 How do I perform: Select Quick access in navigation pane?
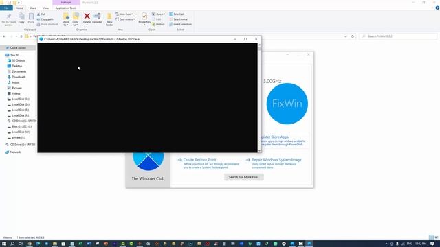coord(18,48)
